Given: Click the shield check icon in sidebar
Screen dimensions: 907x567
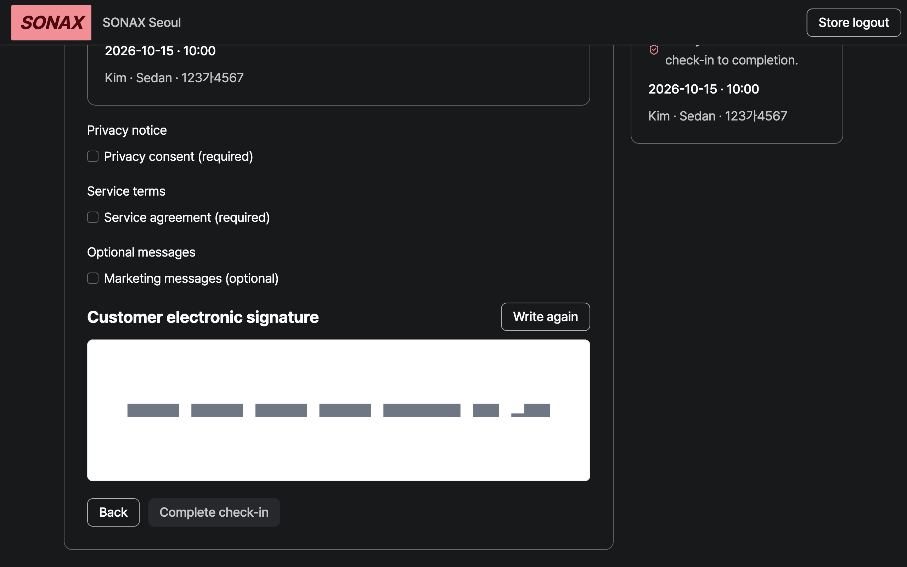Looking at the screenshot, I should (654, 50).
